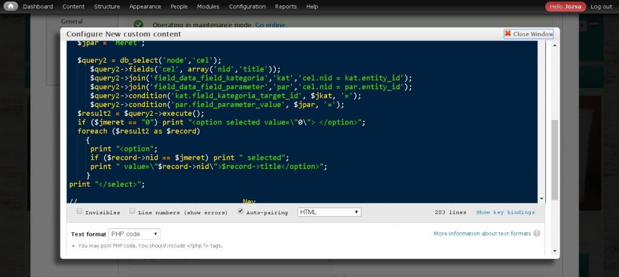The image size is (619, 277).
Task: Go to the Reports menu
Action: pos(286,7)
